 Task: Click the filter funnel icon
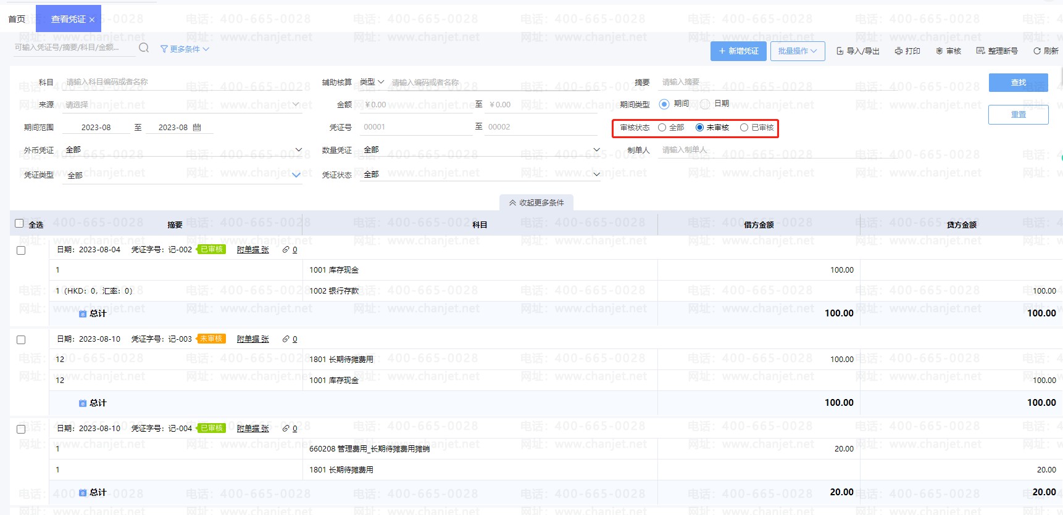164,49
